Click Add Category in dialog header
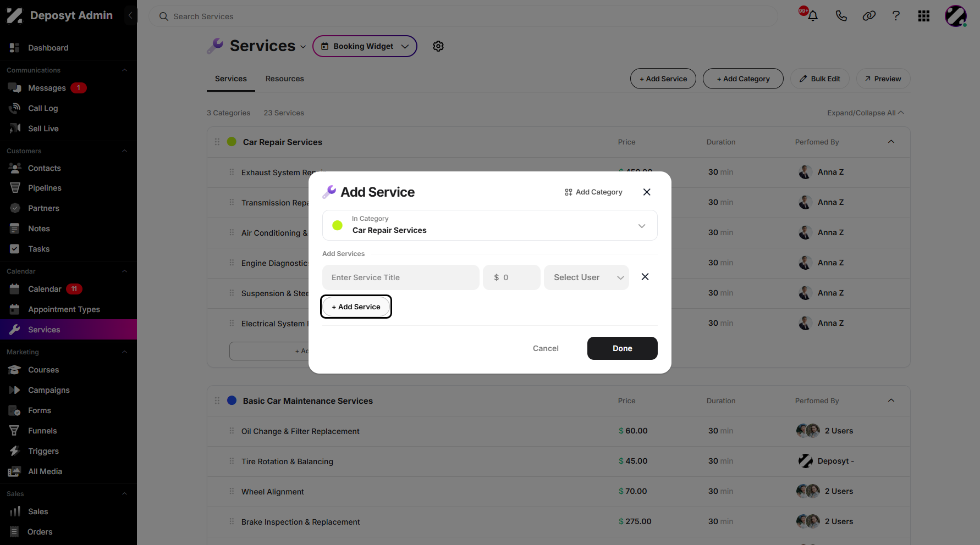Screen dimensions: 980x545 tap(593, 192)
